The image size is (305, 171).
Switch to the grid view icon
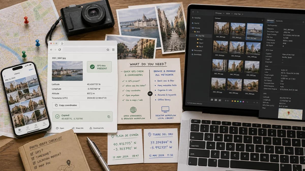click(212, 100)
